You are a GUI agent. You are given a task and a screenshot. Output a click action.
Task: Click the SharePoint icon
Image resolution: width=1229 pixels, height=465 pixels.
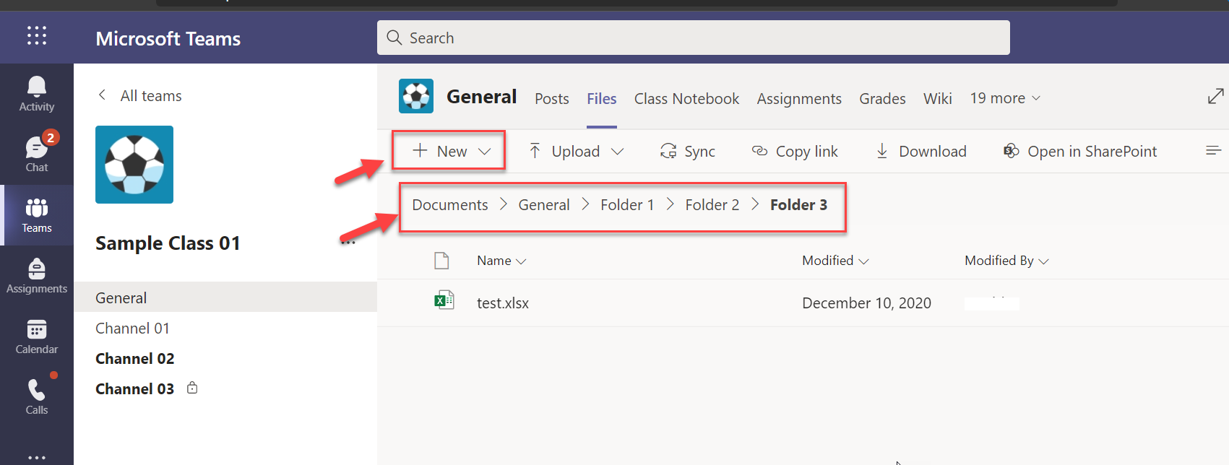point(1011,151)
